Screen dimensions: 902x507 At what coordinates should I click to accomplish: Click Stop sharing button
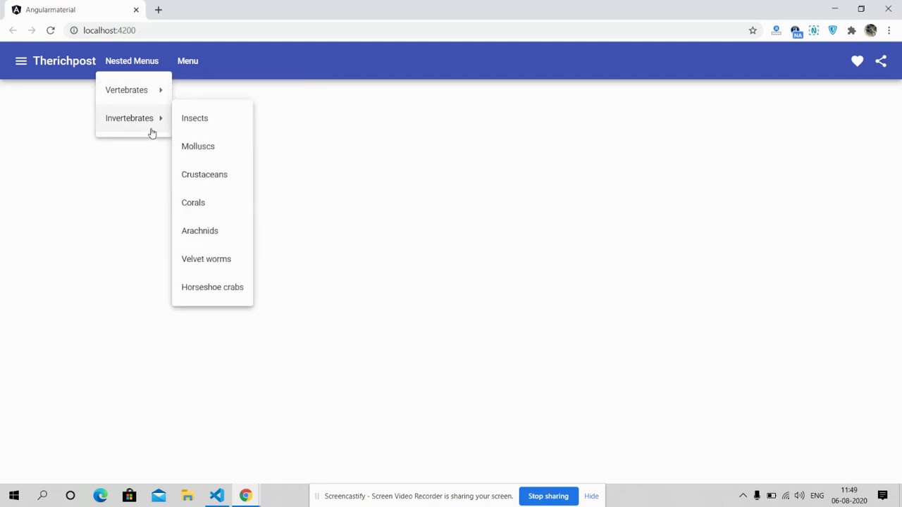[x=548, y=496]
